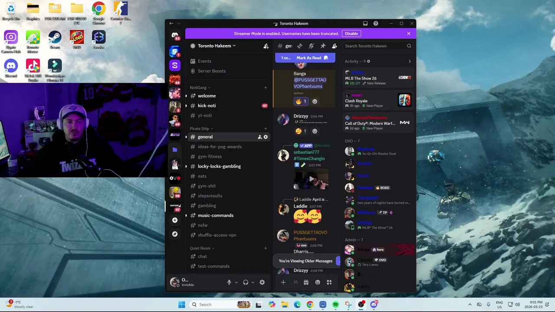Open Google Chrome from taskbar
Screen dimensions: 555x312
pyautogui.click(x=310, y=305)
